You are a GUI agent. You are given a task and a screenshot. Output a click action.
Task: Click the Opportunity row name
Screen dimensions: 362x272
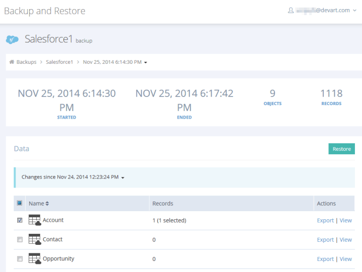pos(58,258)
